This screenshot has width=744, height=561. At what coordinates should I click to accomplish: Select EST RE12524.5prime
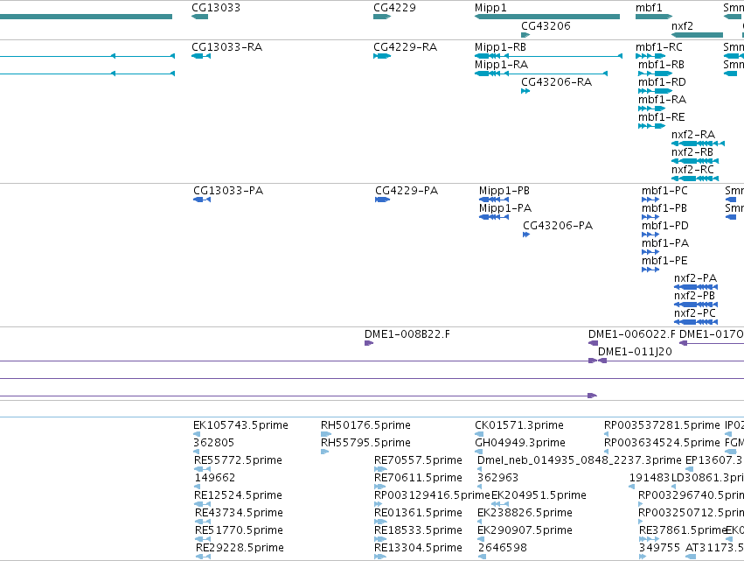(203, 504)
